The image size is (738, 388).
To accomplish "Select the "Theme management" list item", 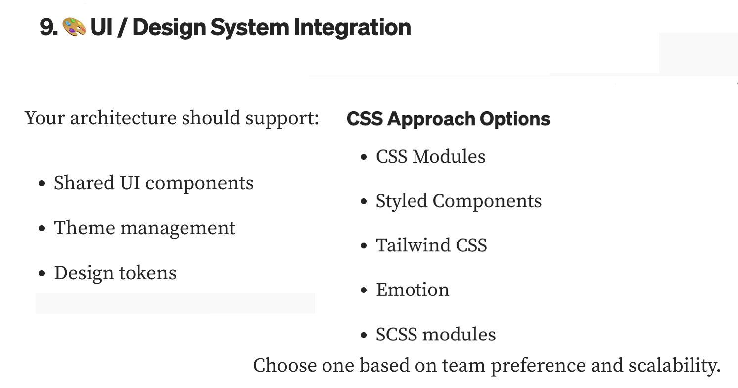I will (x=144, y=228).
